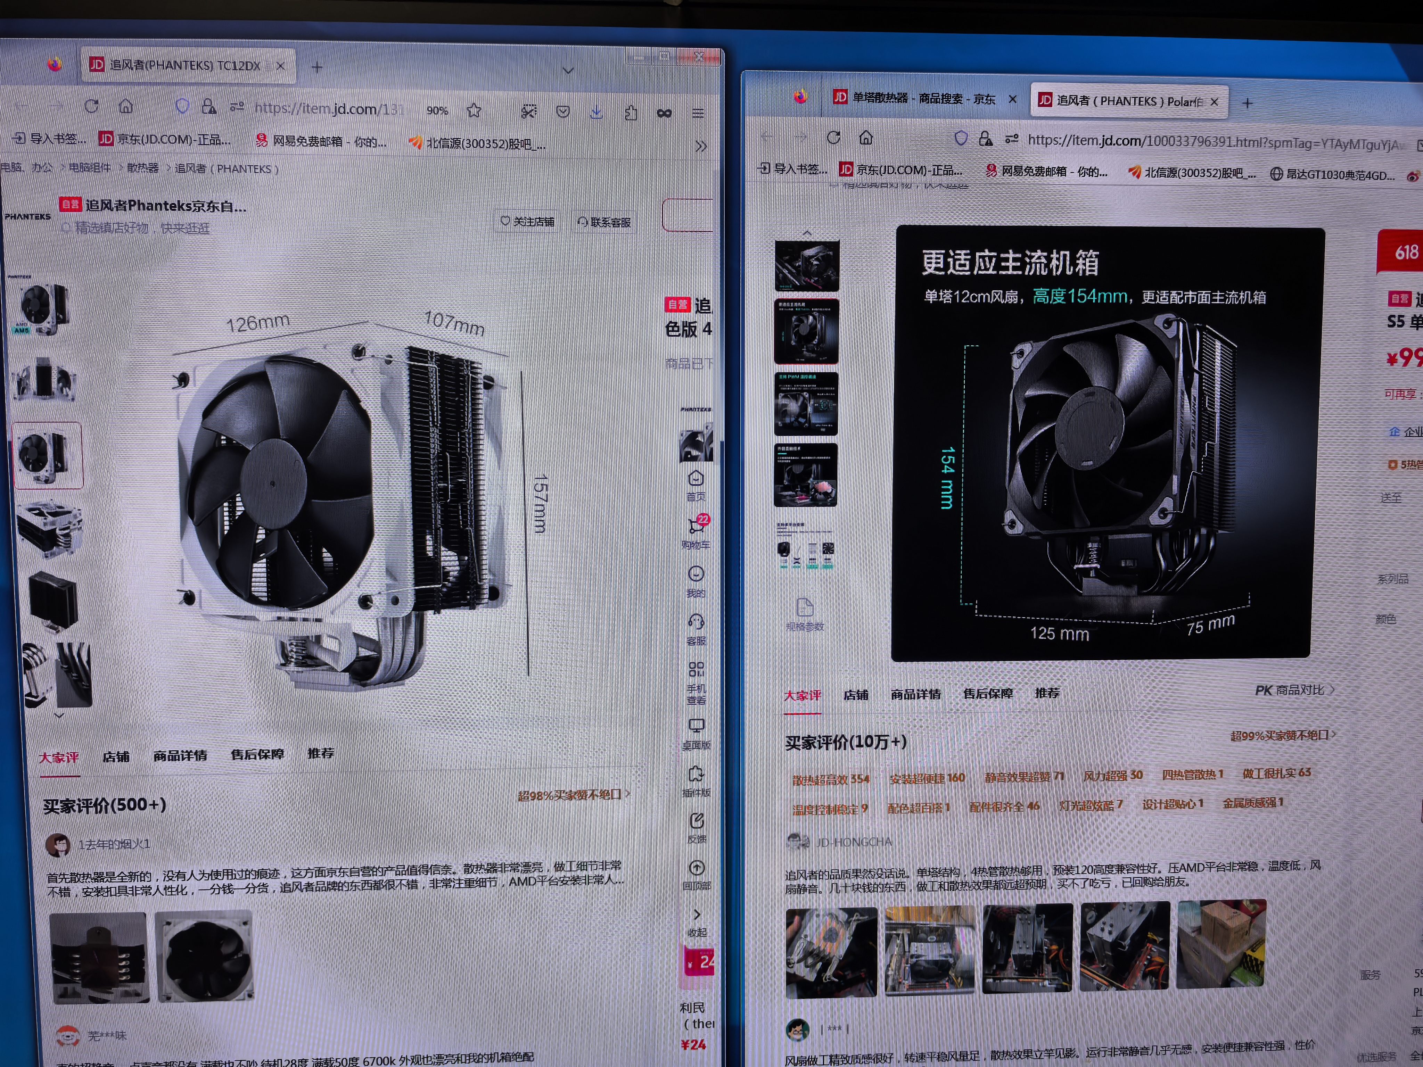Image resolution: width=1423 pixels, height=1067 pixels.
Task: Go home in left Firefox window
Action: click(126, 106)
